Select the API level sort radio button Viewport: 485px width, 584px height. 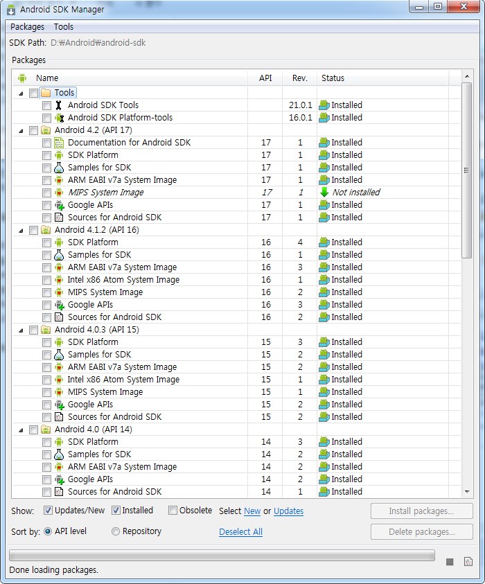coord(48,531)
